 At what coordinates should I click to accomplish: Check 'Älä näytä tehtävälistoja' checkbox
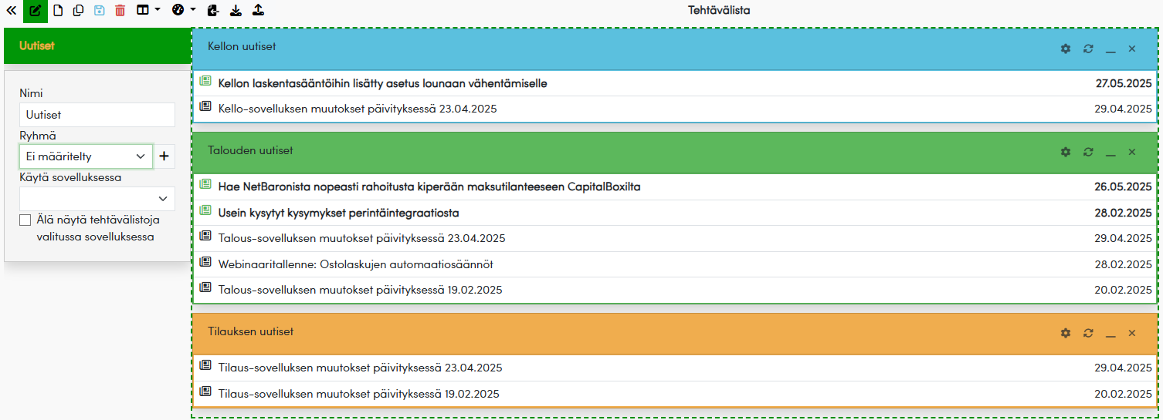pos(25,220)
